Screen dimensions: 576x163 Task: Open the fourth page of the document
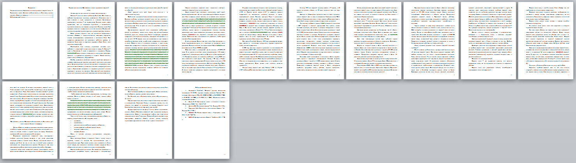202,40
